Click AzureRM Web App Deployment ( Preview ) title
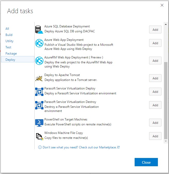This screenshot has width=169, height=174. tap(74, 57)
